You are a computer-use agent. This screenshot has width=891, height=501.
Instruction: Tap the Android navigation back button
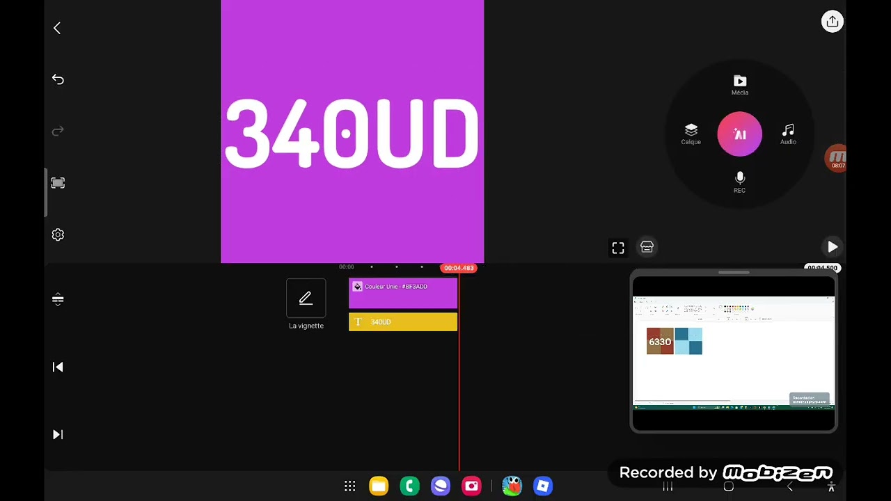(x=789, y=487)
